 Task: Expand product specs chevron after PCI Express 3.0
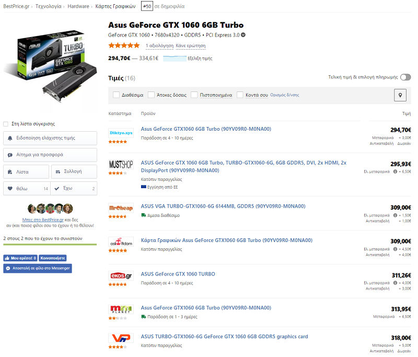pos(243,35)
